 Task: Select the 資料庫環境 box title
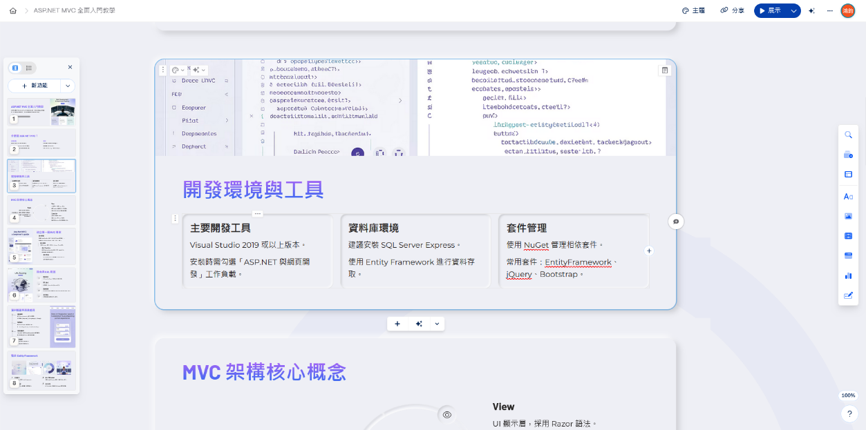pyautogui.click(x=373, y=228)
